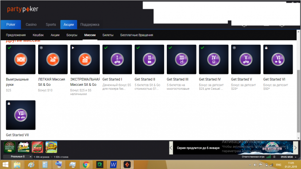
Task: Click the '1 306 игроков' status text
Action: click(x=41, y=157)
